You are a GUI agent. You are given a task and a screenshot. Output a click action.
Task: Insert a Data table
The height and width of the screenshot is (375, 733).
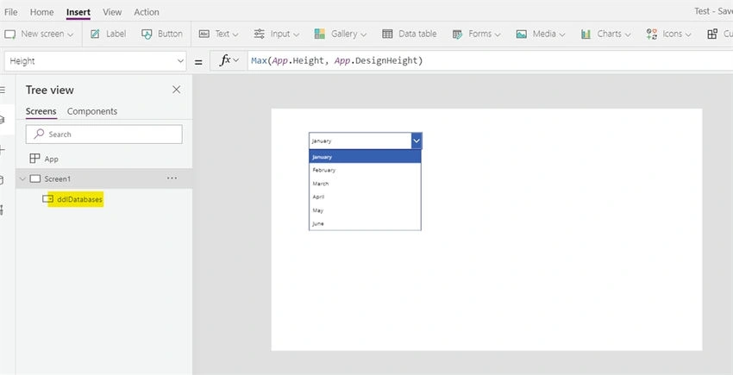[410, 34]
